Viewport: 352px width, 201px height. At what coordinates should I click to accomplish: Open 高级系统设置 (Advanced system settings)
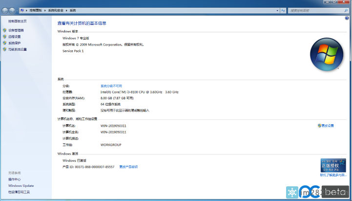(x=17, y=49)
